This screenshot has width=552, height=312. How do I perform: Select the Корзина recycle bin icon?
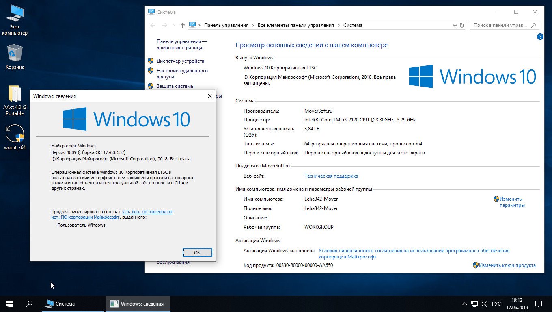[15, 57]
